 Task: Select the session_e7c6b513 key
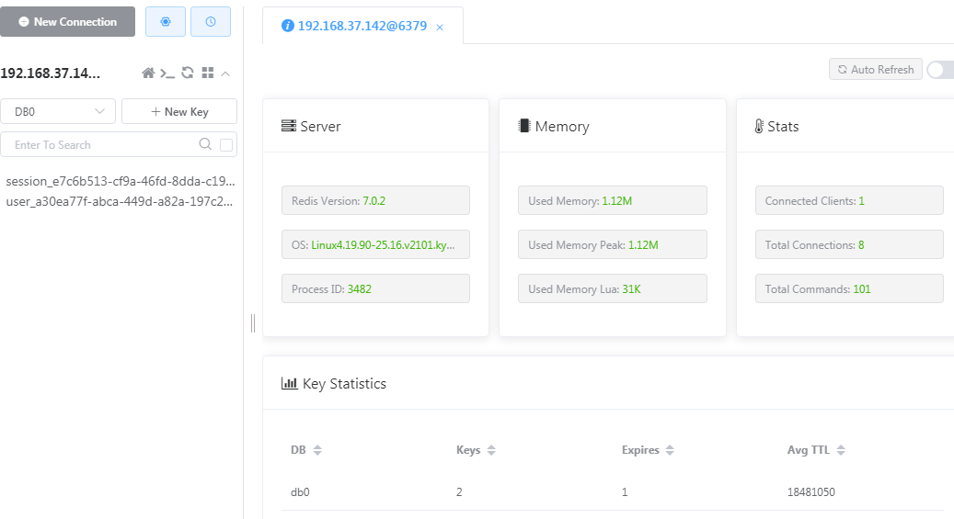click(x=120, y=181)
